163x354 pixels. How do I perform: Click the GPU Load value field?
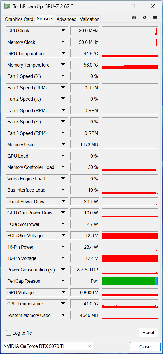85,156
